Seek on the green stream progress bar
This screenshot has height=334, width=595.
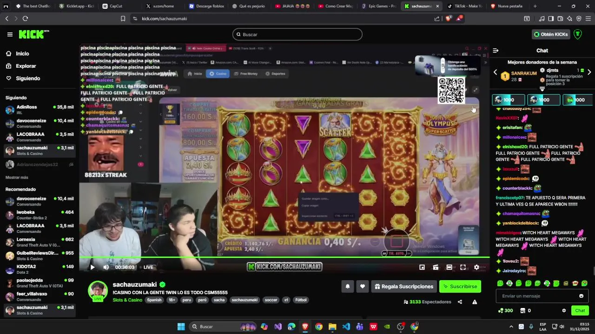(x=284, y=257)
